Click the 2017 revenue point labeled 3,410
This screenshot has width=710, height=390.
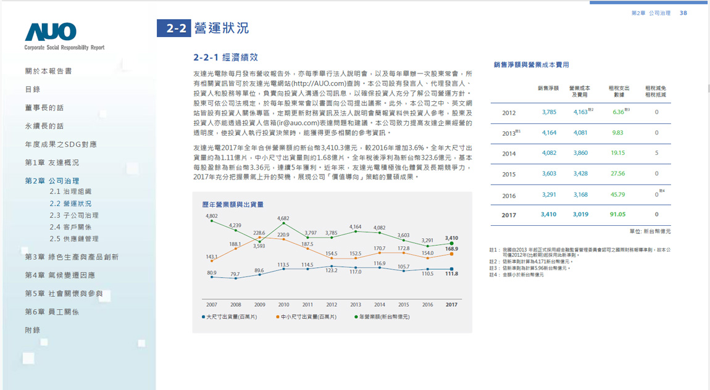click(451, 244)
